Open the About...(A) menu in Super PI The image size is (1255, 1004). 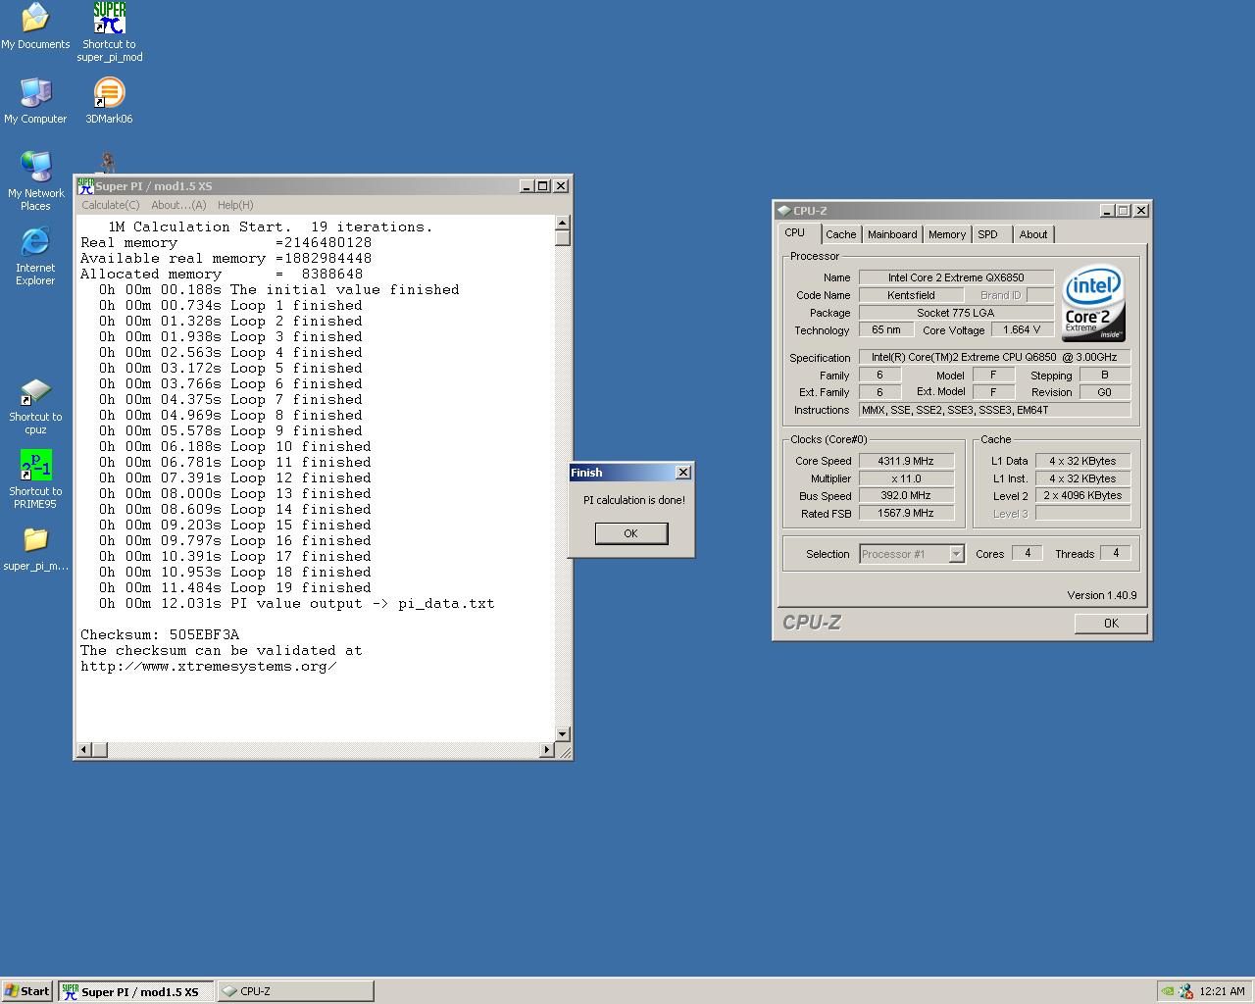178,205
